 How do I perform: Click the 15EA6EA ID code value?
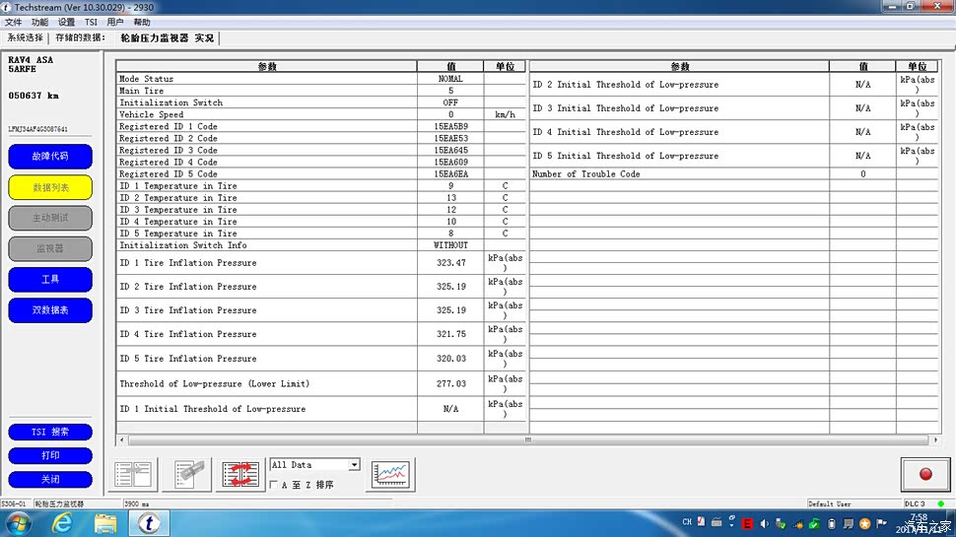(450, 173)
